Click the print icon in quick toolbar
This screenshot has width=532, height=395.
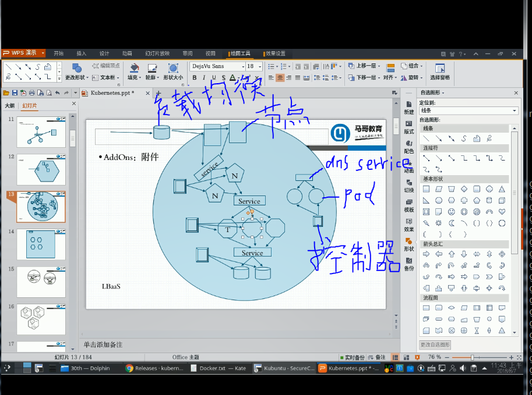click(x=32, y=93)
